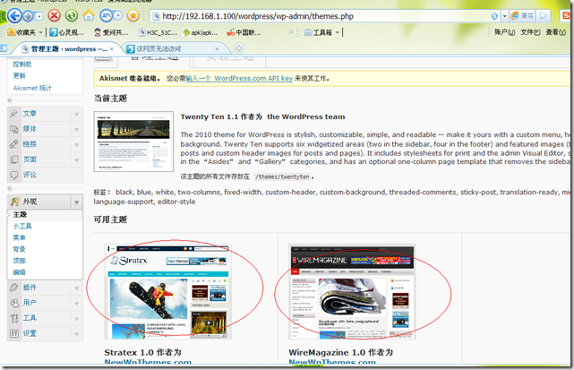Click the 设置 settings icon
The height and width of the screenshot is (370, 574).
tap(14, 333)
